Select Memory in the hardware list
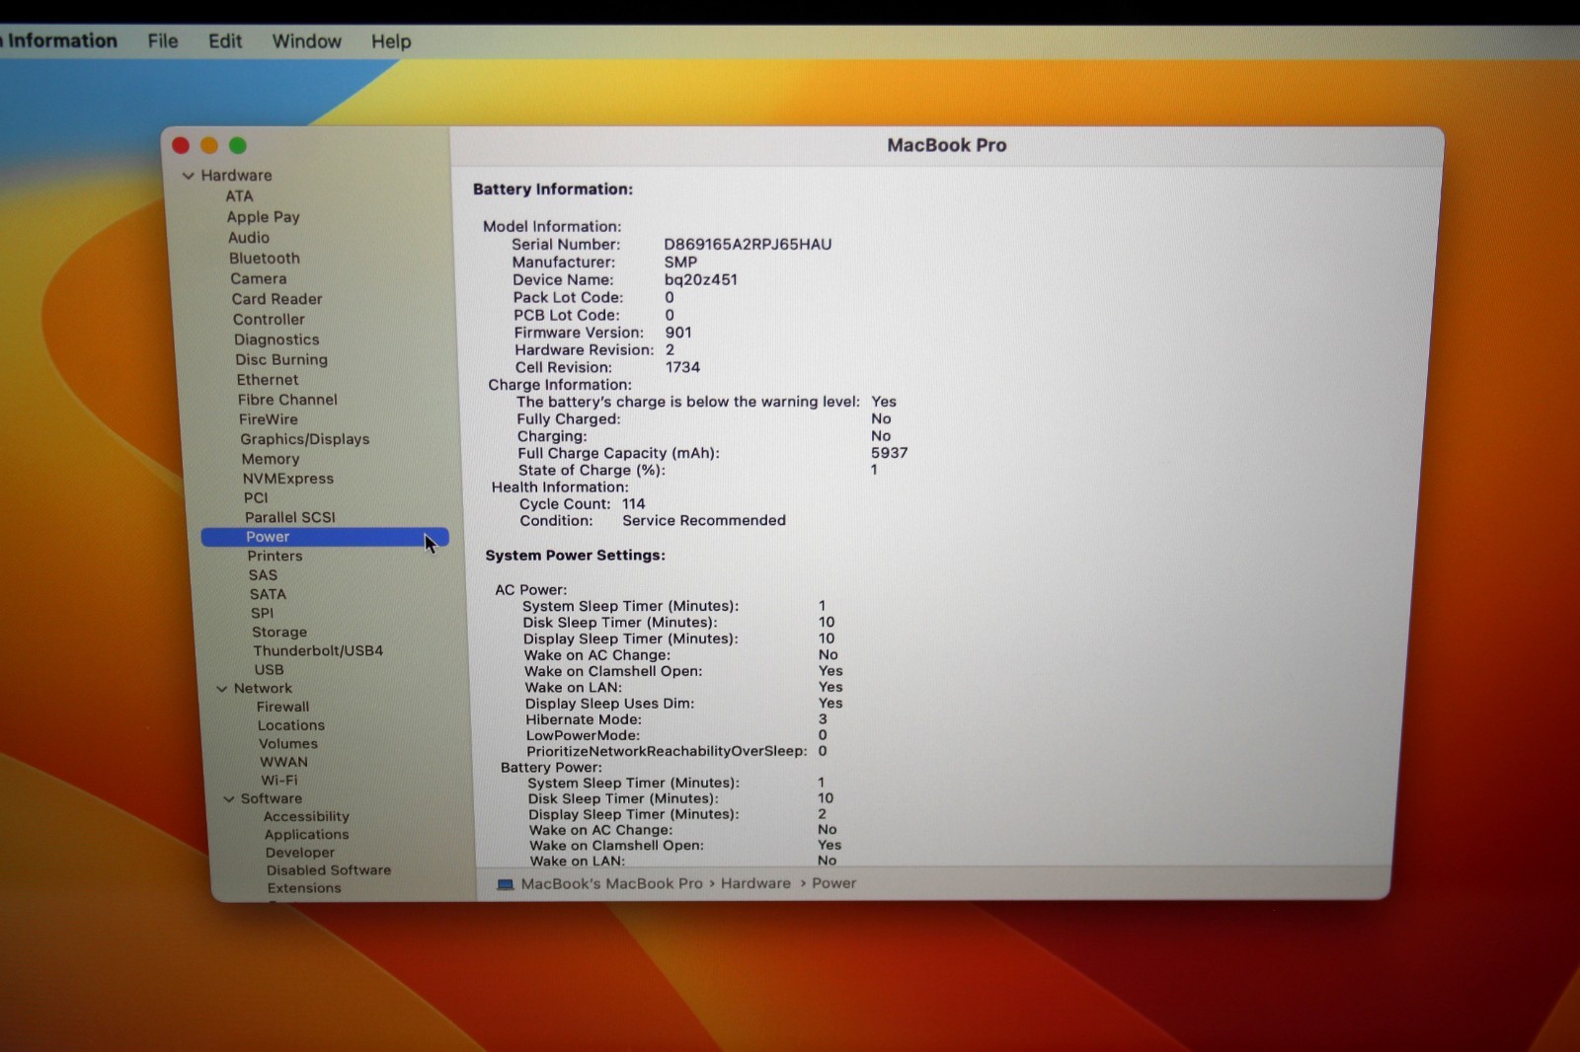The height and width of the screenshot is (1052, 1580). [x=271, y=459]
